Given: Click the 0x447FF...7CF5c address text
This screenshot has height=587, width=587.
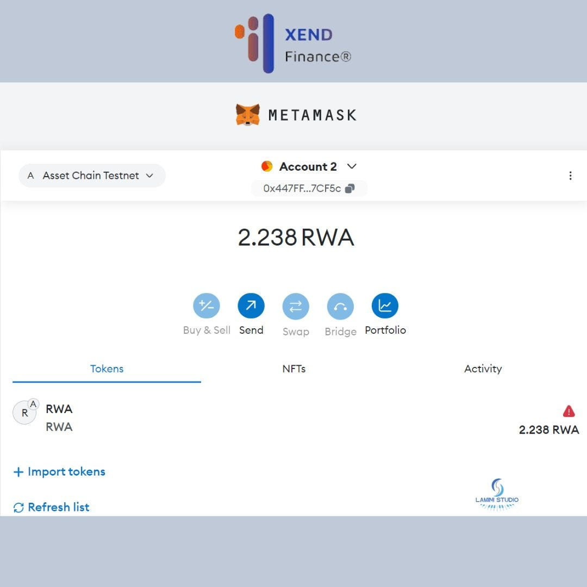Looking at the screenshot, I should click(302, 188).
